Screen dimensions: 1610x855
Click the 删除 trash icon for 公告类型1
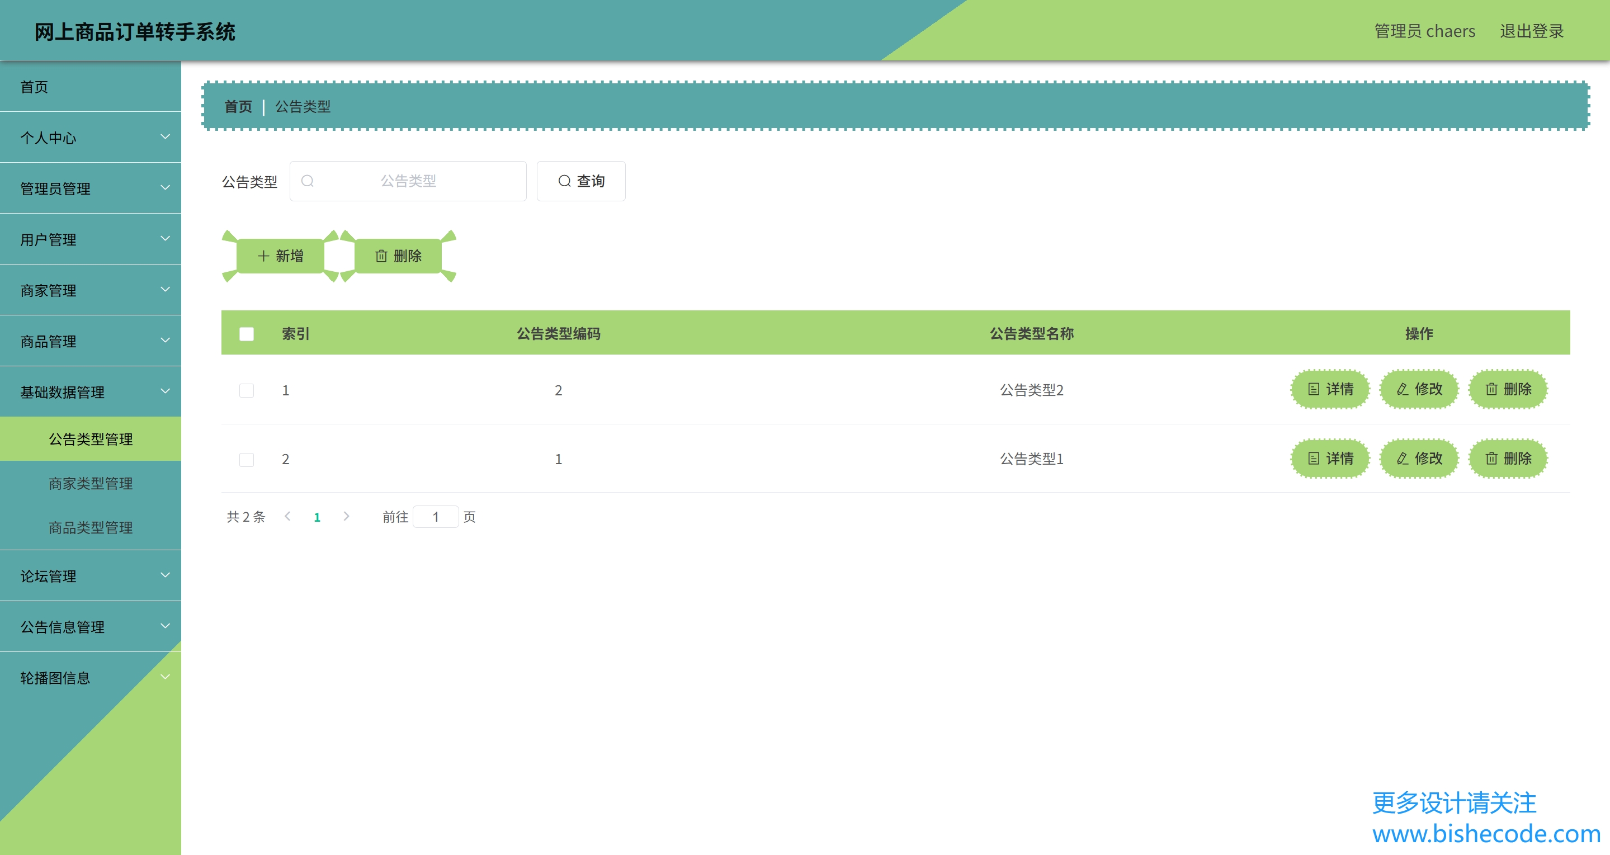[1491, 459]
